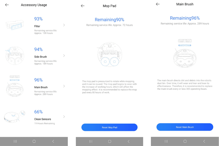The height and width of the screenshot is (146, 219).
Task: Tap the mop pad robot diagram on Mop Pad screen
Action: (110, 55)
